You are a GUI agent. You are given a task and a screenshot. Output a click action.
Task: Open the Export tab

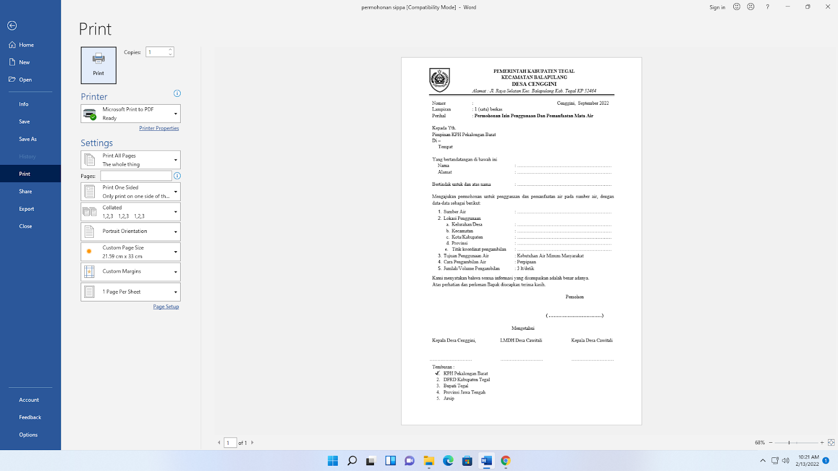coord(30,209)
